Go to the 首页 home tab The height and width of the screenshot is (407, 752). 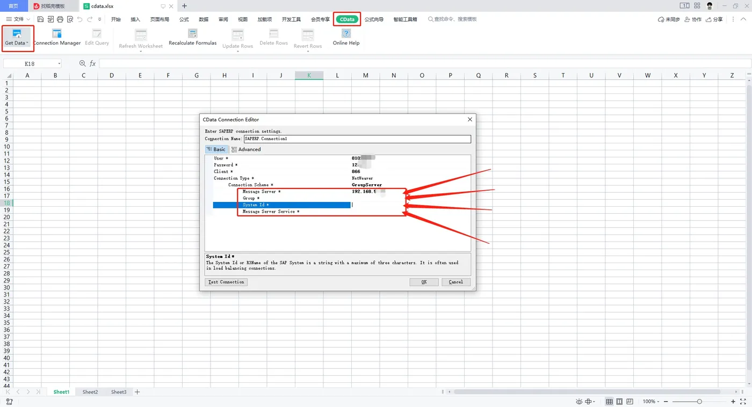pyautogui.click(x=13, y=6)
